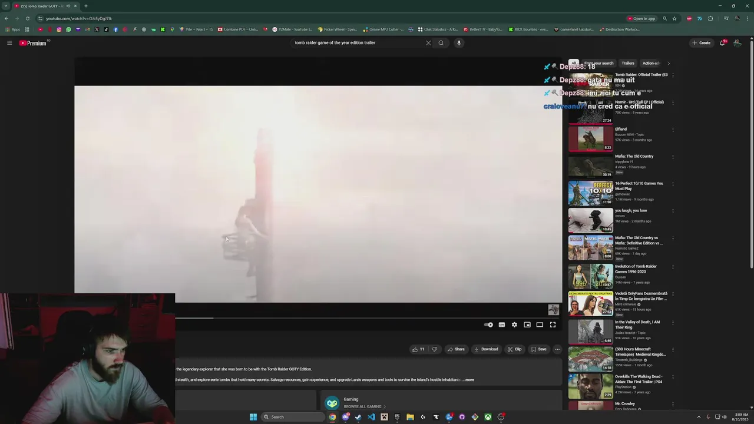The image size is (754, 424).
Task: Open Apps bookmarks shortcut
Action: (12, 29)
